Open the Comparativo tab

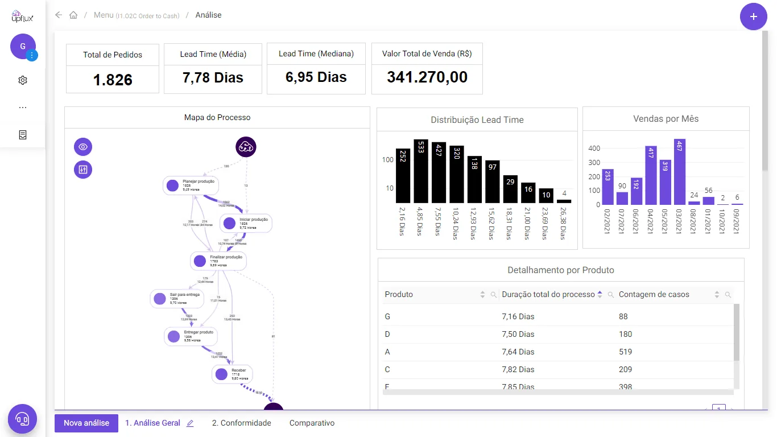click(312, 423)
